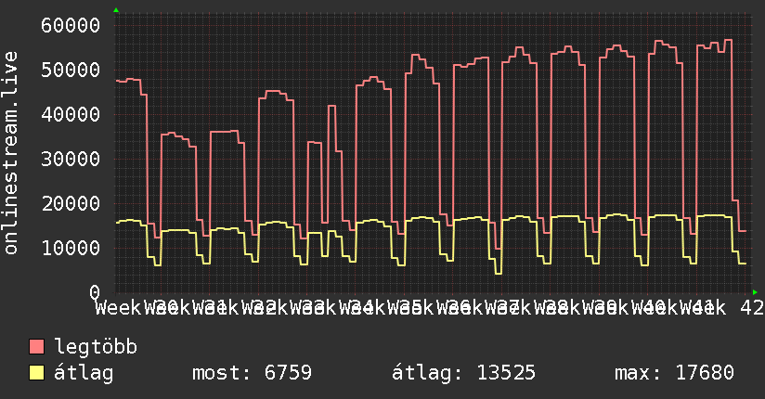Click the 'most: 6759' value
765x399 pixels.
[252, 373]
